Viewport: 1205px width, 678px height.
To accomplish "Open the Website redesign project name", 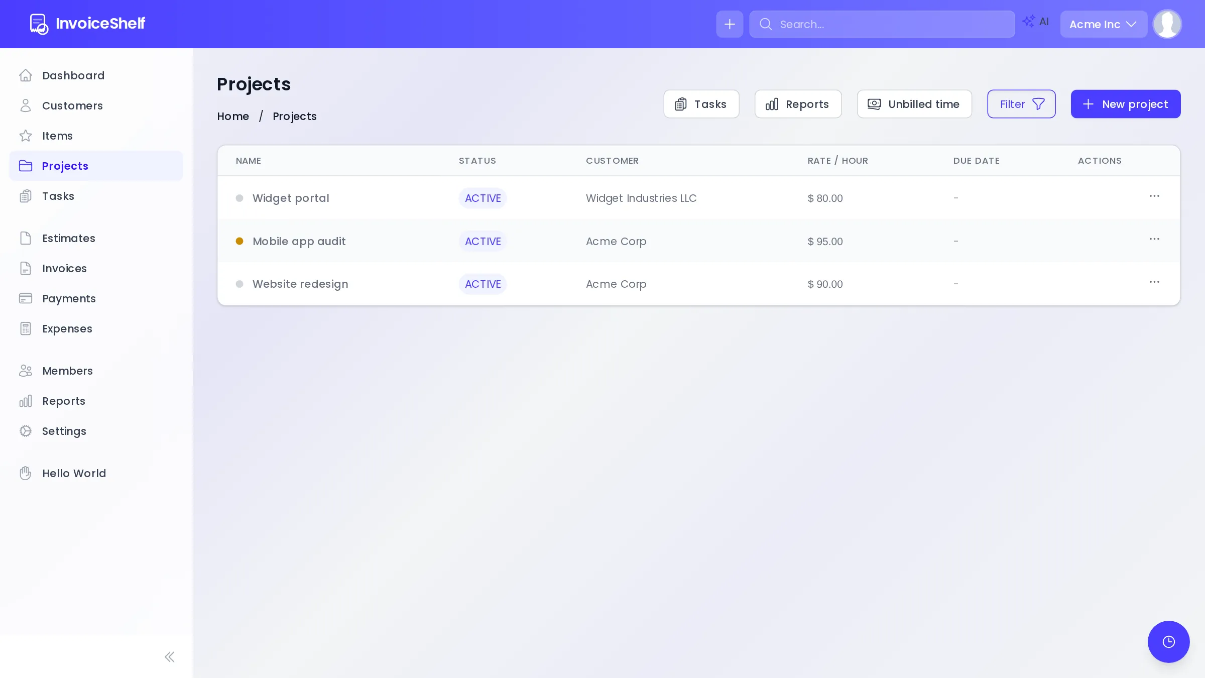I will click(x=300, y=284).
